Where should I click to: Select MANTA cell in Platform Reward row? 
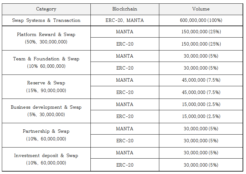tap(125, 32)
